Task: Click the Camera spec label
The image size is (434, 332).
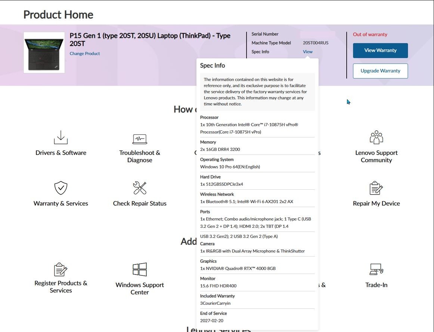Action: [x=207, y=244]
